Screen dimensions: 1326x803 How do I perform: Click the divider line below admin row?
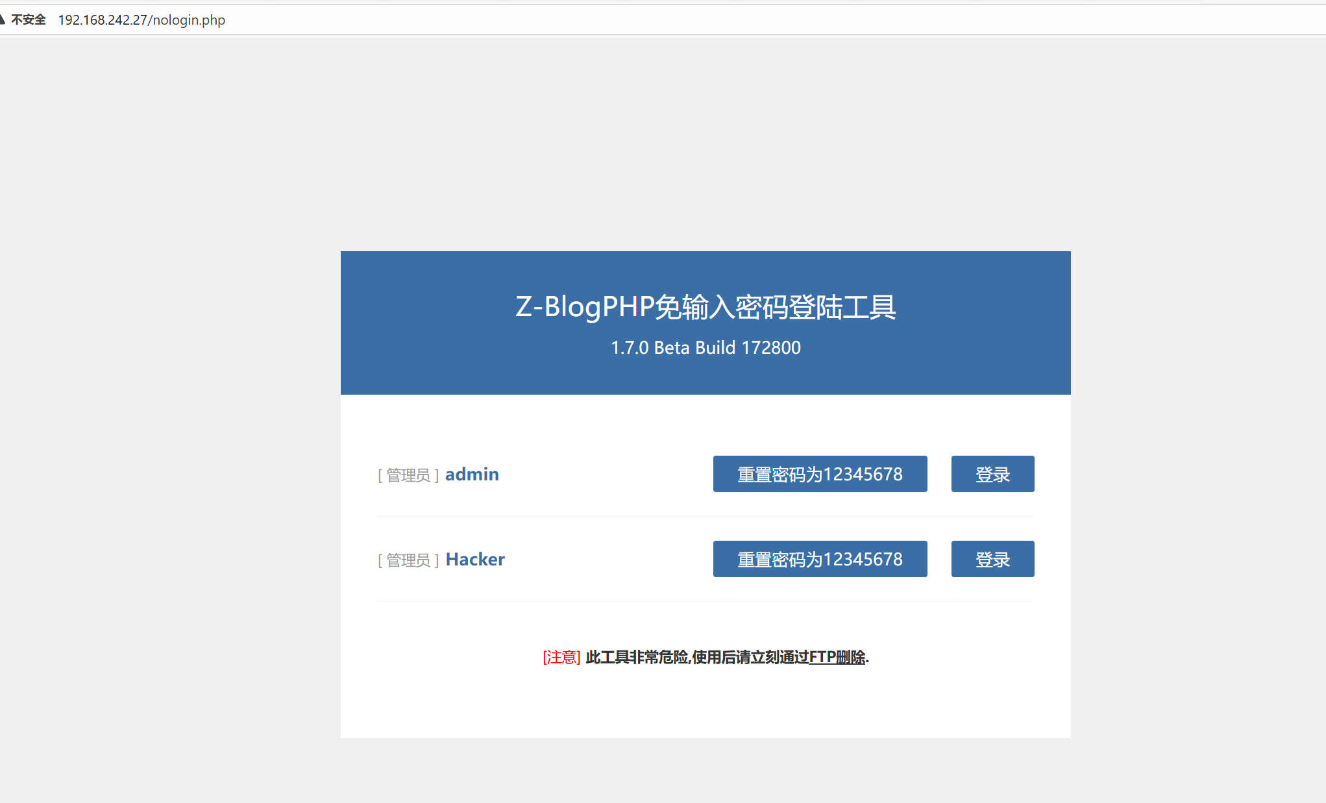click(706, 517)
